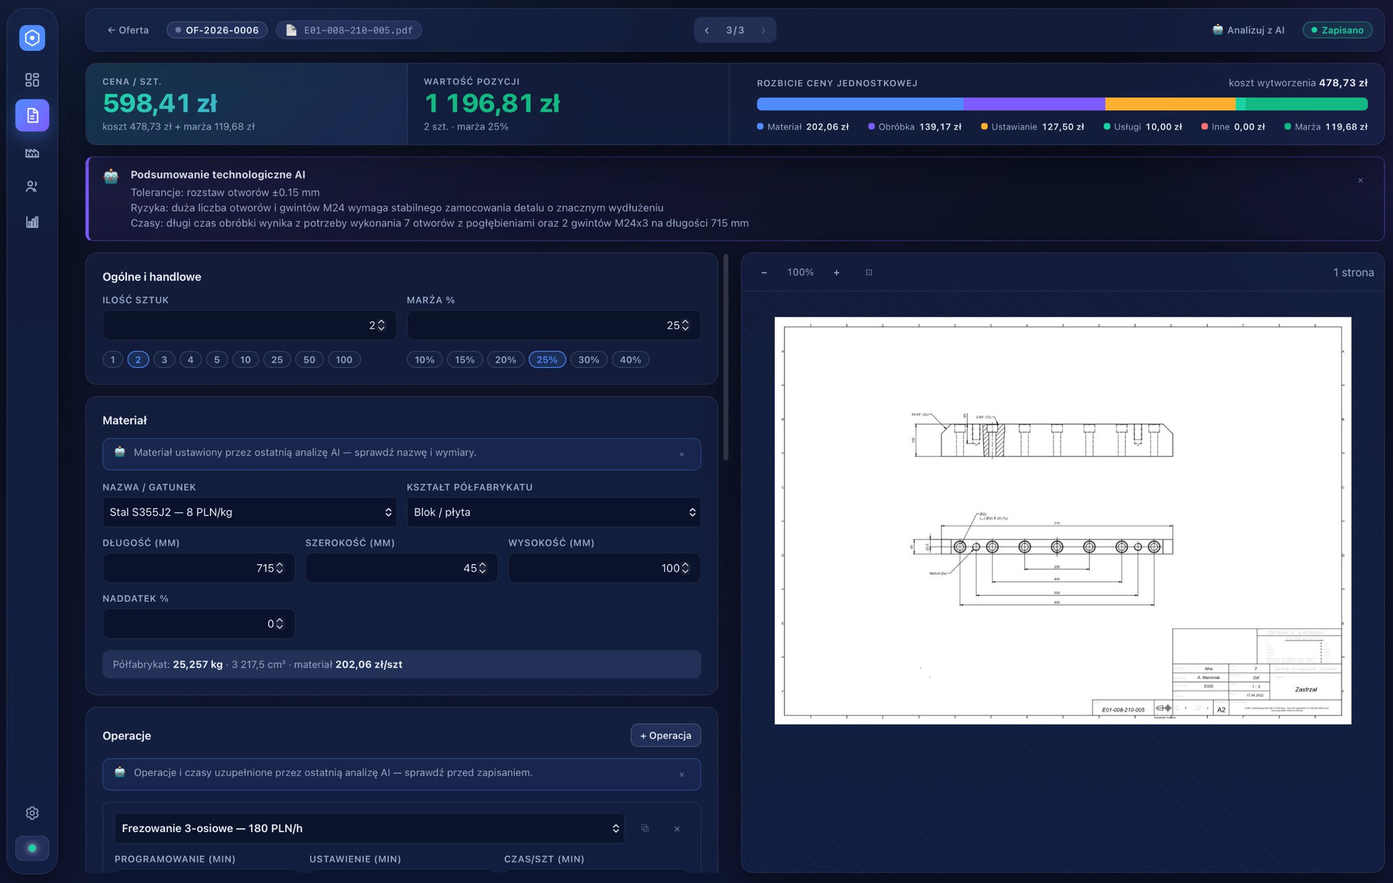1393x883 pixels.
Task: Open settings gear icon in sidebar
Action: point(32,813)
